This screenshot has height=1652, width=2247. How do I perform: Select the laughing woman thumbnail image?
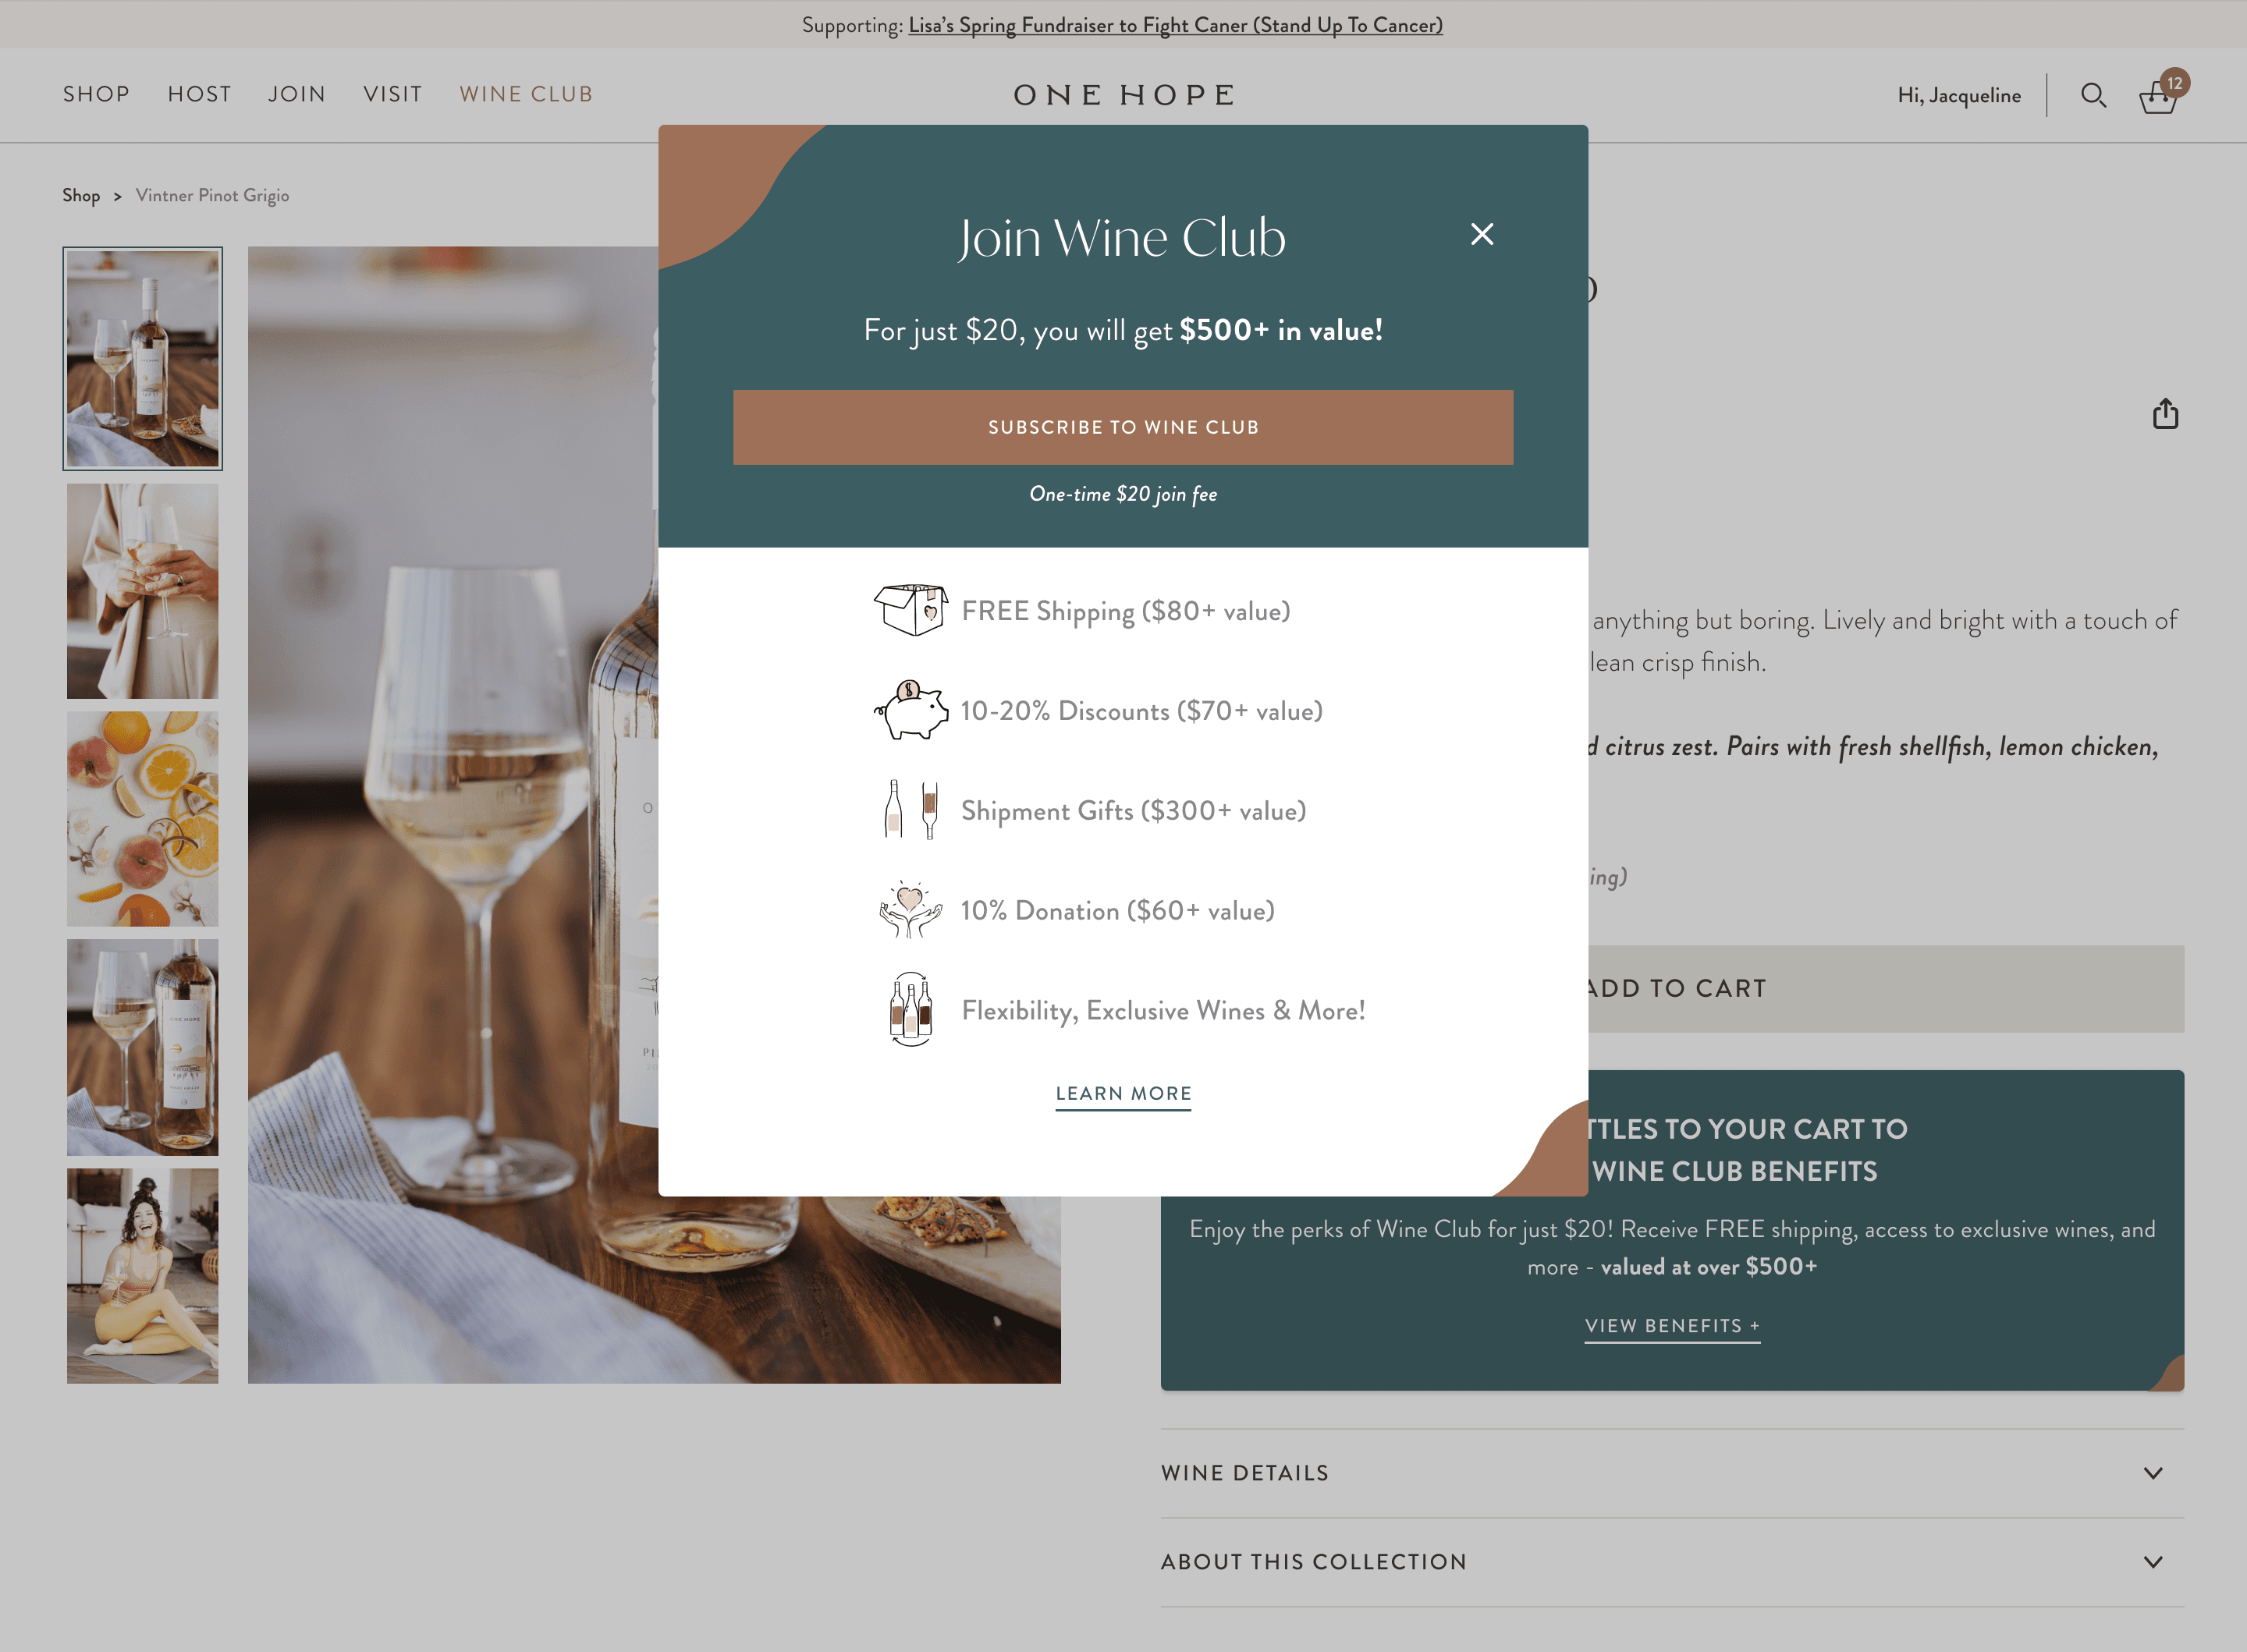[x=143, y=1276]
